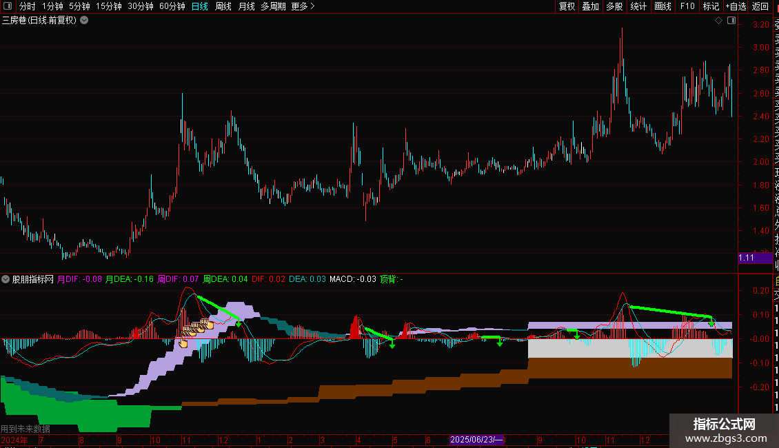Screen dimensions: 779x448
Task: Click the 标记 mark button
Action: tap(711, 6)
